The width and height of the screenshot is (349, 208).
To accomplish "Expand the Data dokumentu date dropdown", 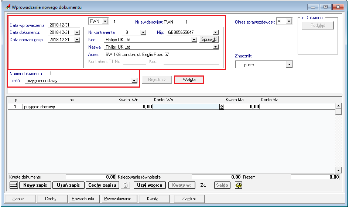I will pyautogui.click(x=77, y=32).
